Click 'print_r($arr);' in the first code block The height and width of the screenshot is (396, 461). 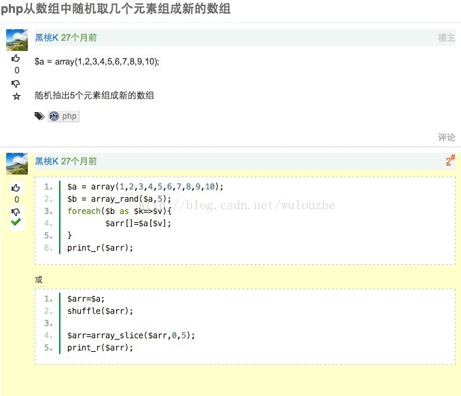100,248
